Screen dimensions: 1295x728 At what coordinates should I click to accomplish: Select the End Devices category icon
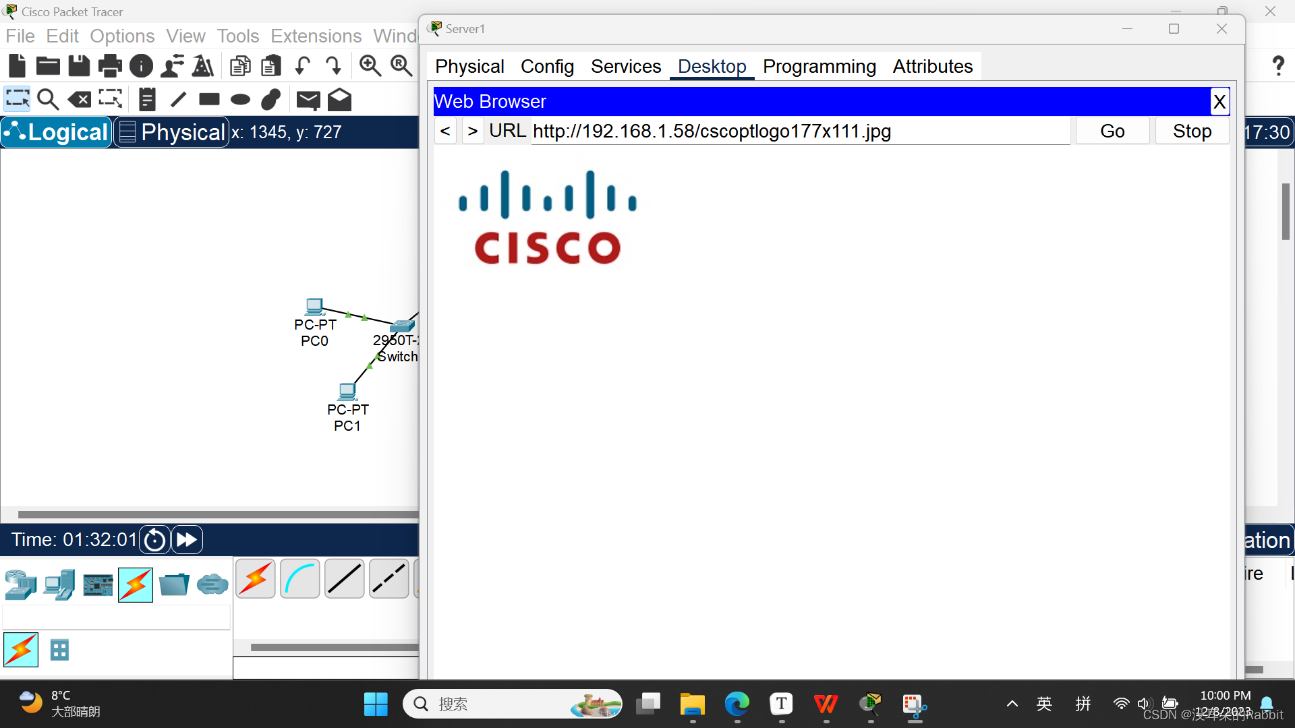tap(59, 584)
